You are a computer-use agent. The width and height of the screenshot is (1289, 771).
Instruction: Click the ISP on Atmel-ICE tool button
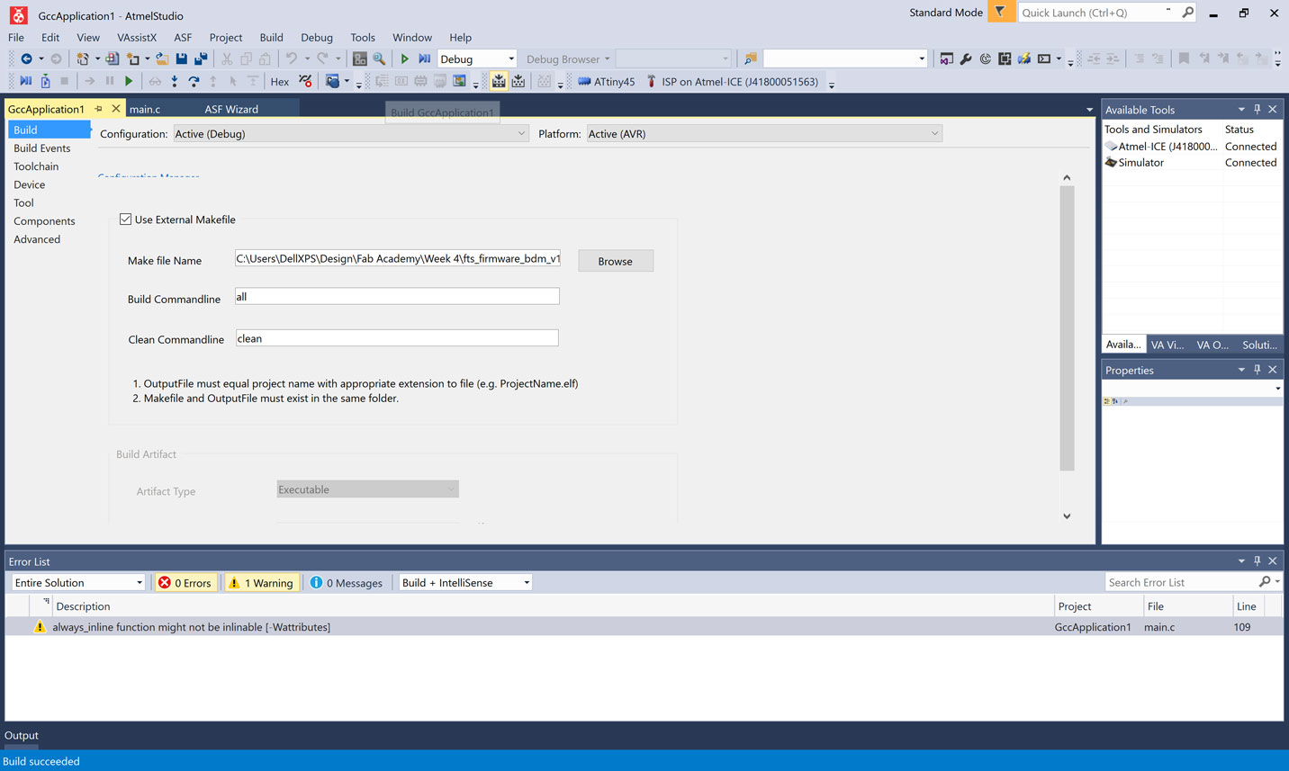coord(732,82)
